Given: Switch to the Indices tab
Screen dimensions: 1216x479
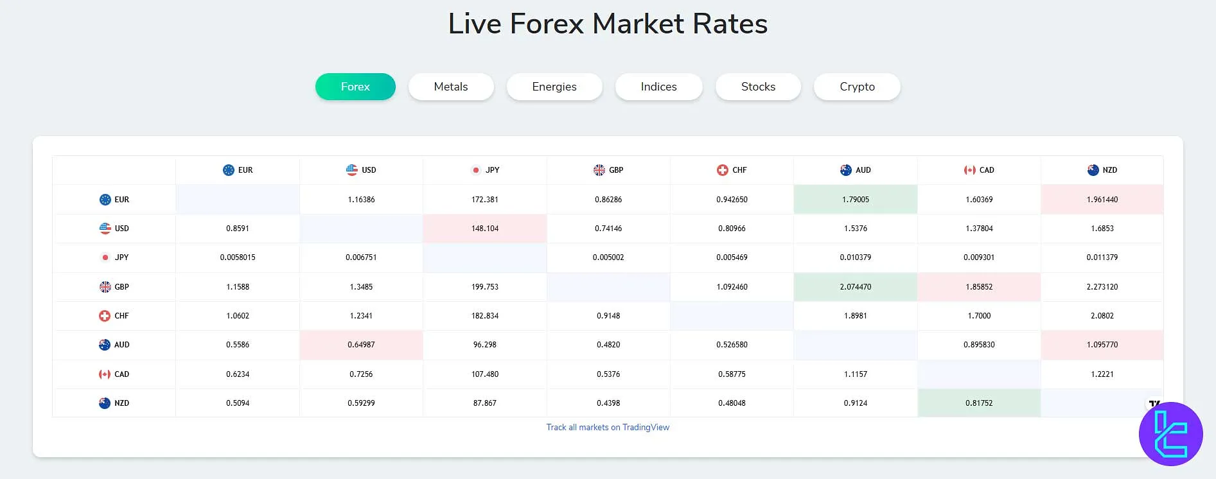Looking at the screenshot, I should pyautogui.click(x=659, y=87).
